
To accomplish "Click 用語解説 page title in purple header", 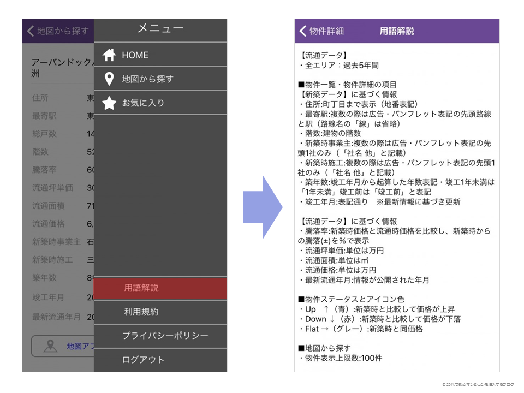I will pos(397,31).
